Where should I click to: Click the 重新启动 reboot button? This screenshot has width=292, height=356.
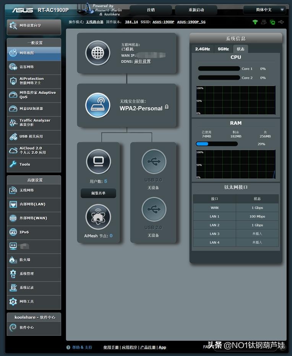coord(196,10)
